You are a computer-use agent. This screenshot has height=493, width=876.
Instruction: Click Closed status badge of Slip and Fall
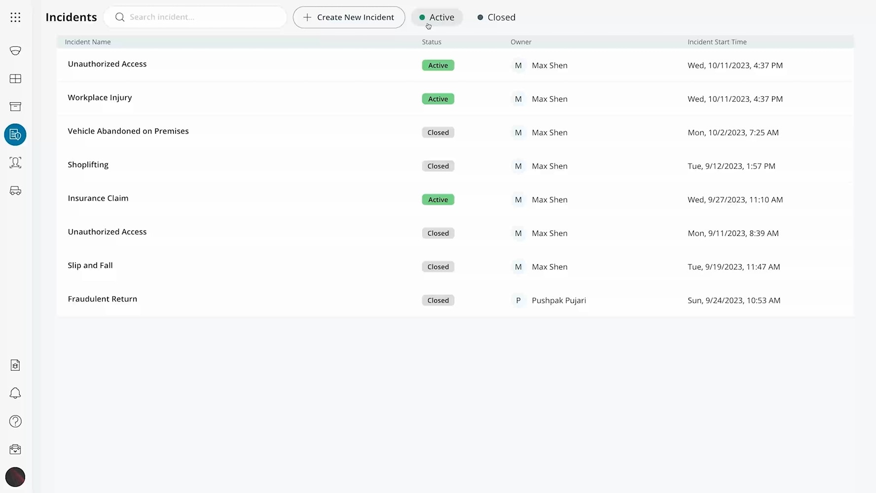pos(438,267)
